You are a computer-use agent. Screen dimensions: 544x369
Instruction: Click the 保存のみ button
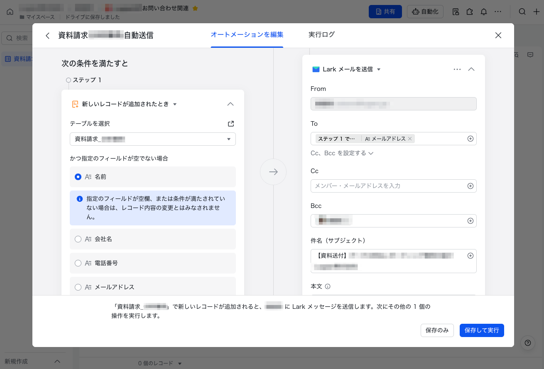[x=437, y=330]
